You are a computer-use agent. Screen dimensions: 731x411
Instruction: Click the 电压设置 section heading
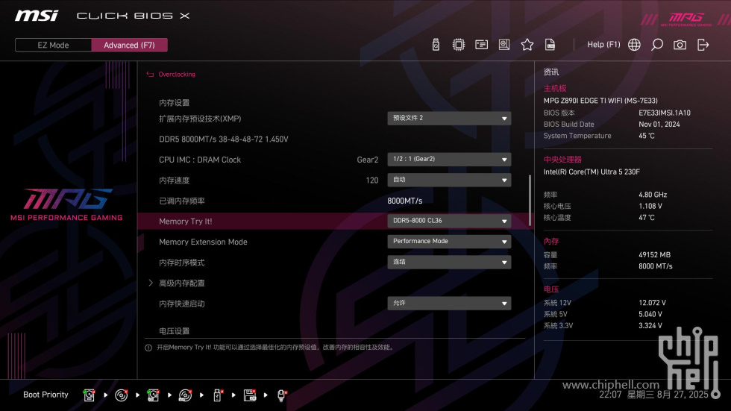(x=175, y=331)
